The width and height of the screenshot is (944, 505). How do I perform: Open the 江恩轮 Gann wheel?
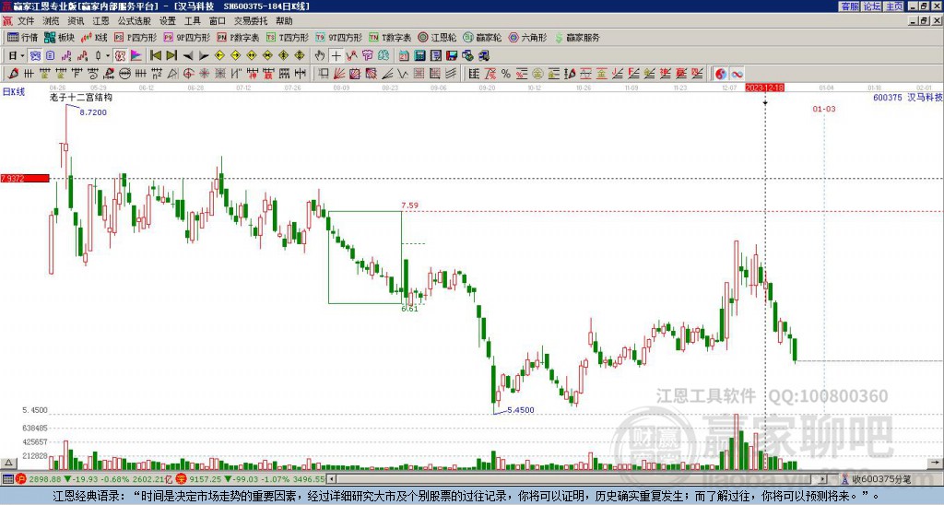(x=438, y=37)
